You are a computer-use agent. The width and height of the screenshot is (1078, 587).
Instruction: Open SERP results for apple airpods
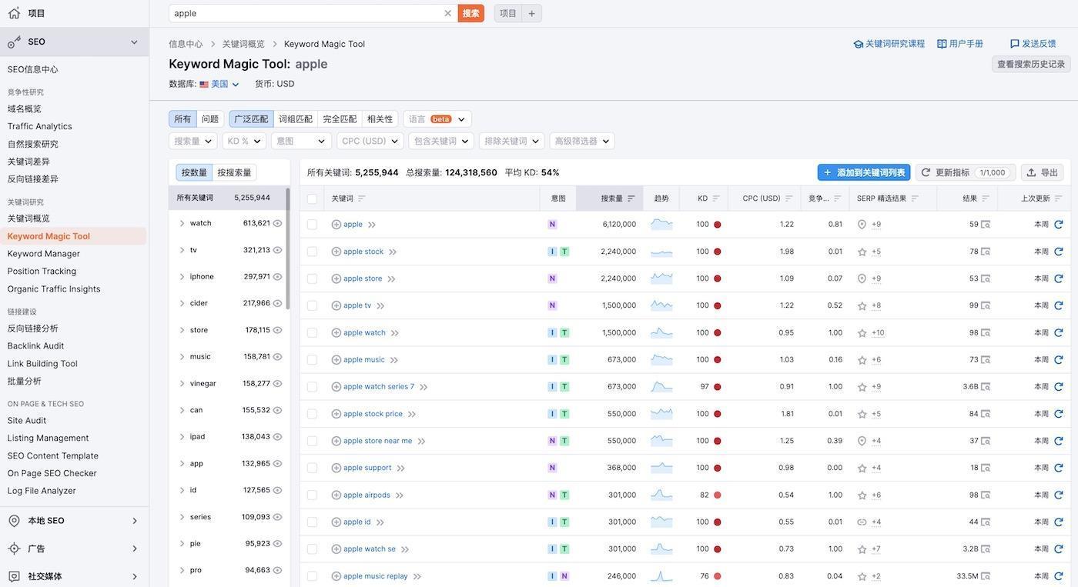(x=986, y=495)
